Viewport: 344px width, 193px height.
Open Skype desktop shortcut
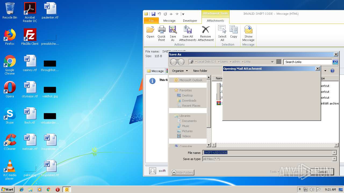(x=10, y=116)
